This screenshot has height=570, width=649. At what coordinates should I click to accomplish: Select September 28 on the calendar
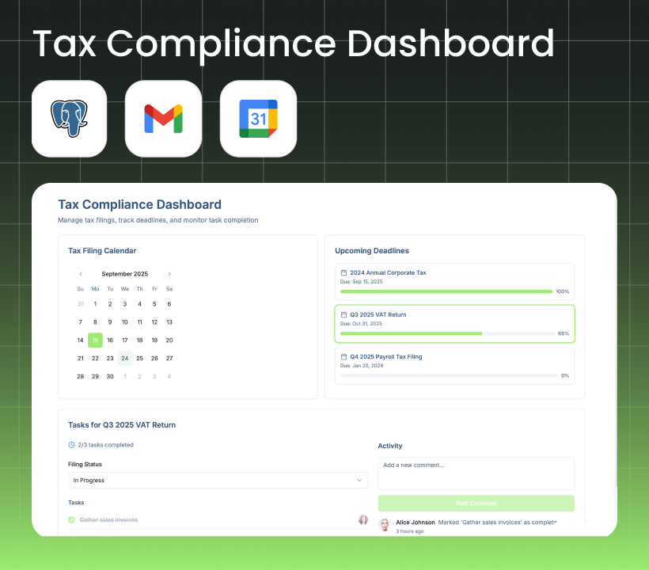80,376
